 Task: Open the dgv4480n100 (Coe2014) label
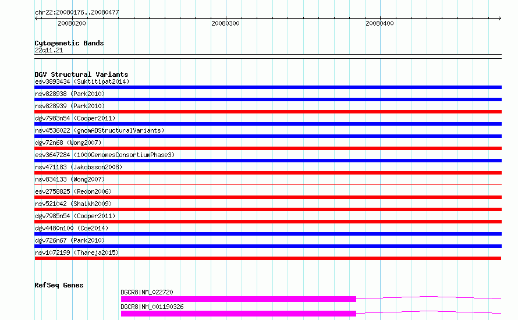[72, 228]
